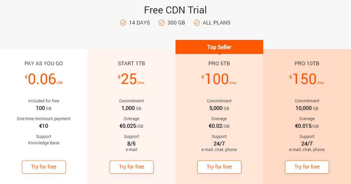This screenshot has height=184, width=351.
Task: Click the €25 per month price
Action: tap(132, 79)
